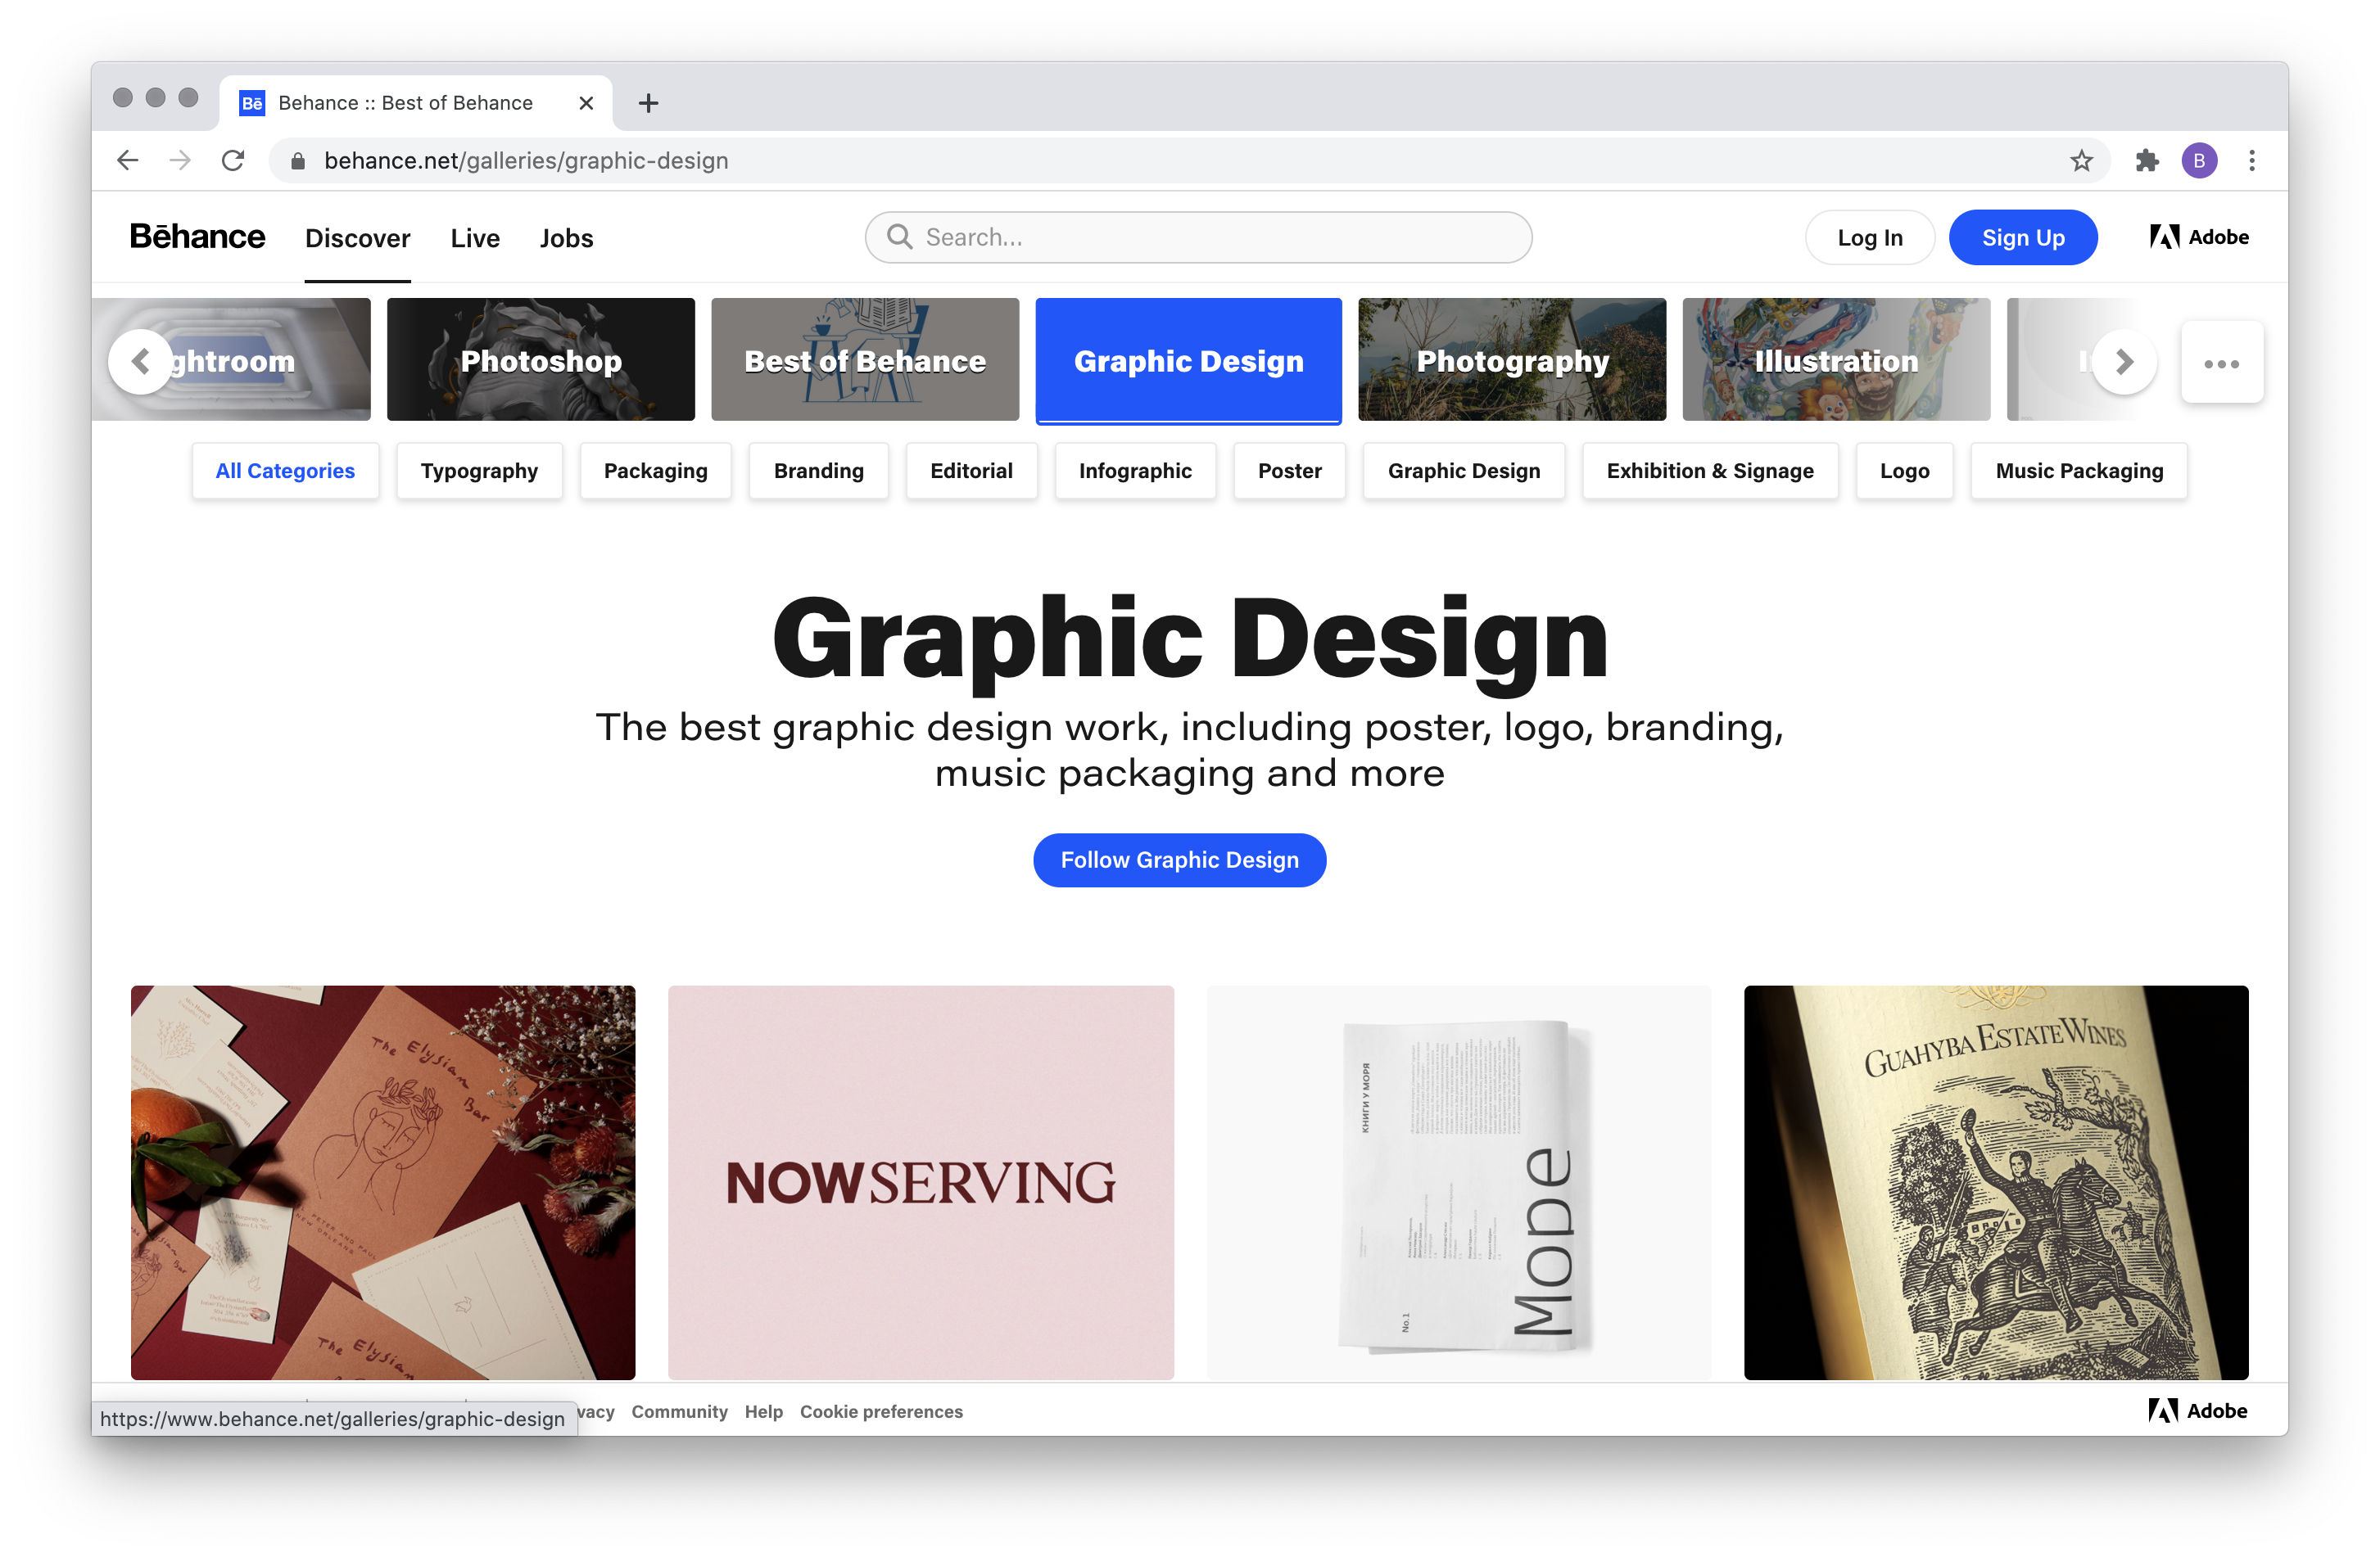2380x1557 pixels.
Task: Open the NOWSERVING project thumbnail
Action: (920, 1181)
